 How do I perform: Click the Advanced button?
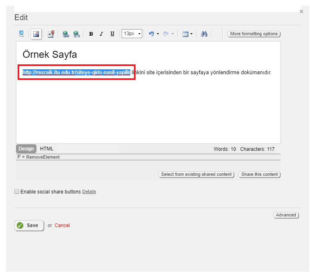click(x=286, y=215)
